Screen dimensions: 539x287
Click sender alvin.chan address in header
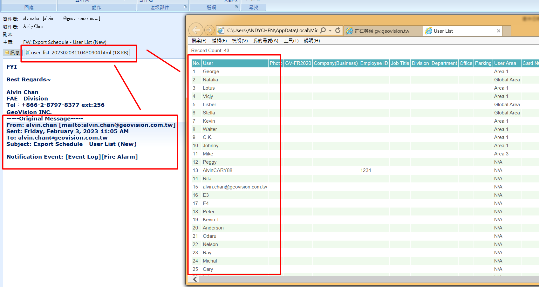(61, 19)
